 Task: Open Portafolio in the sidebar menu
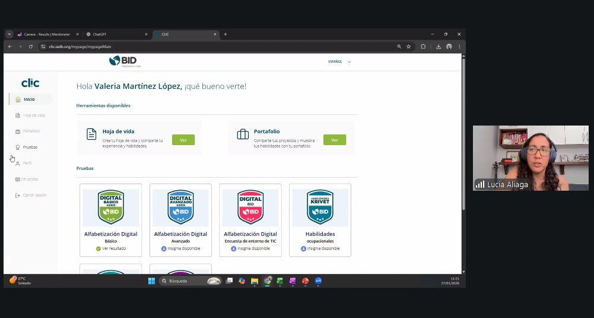(x=28, y=131)
